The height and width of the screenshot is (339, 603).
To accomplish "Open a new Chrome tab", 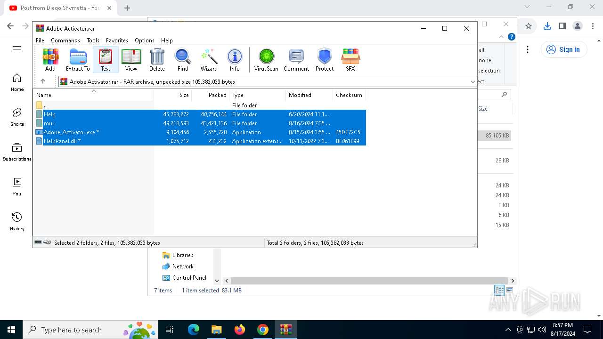I will click(x=127, y=8).
